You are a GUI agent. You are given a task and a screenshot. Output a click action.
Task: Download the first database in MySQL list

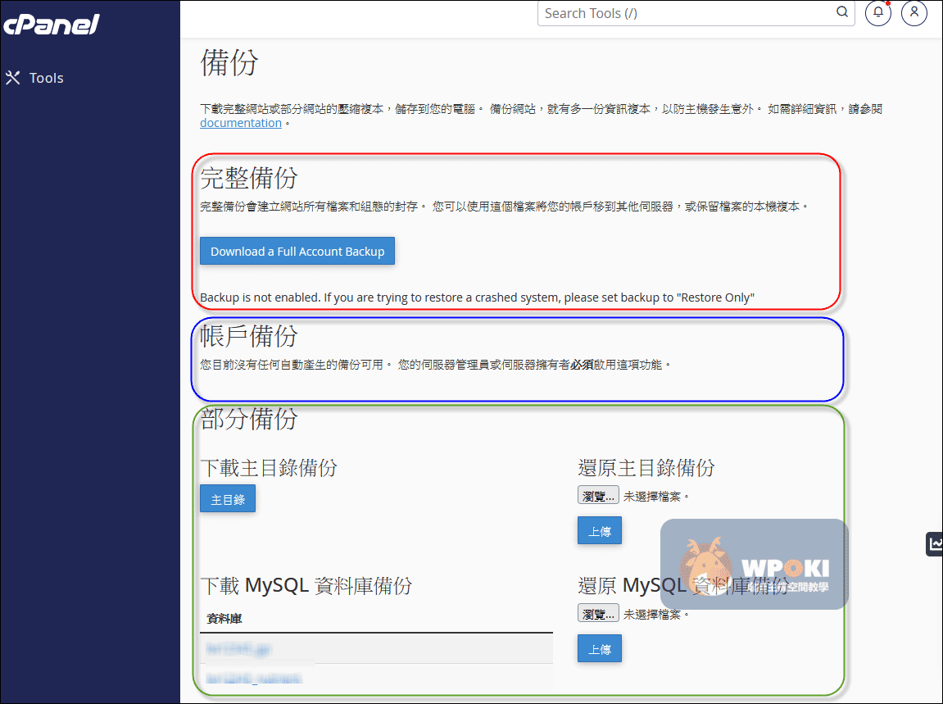coord(239,649)
